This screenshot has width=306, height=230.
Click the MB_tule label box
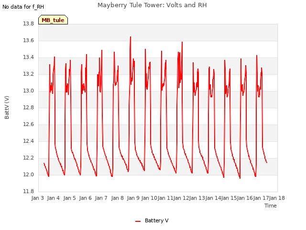pos(53,20)
